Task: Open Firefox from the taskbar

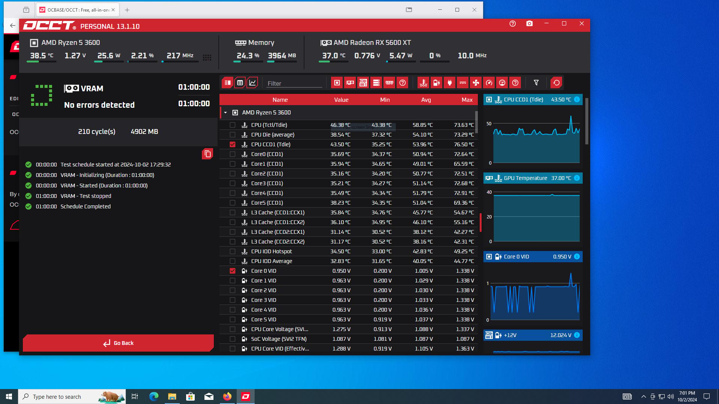Action: coord(227,397)
